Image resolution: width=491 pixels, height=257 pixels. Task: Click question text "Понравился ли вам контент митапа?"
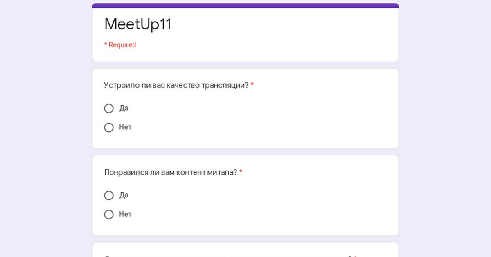170,173
